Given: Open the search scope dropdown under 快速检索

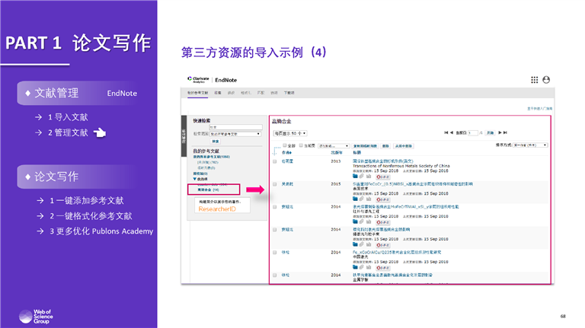Looking at the screenshot, I should (235, 134).
